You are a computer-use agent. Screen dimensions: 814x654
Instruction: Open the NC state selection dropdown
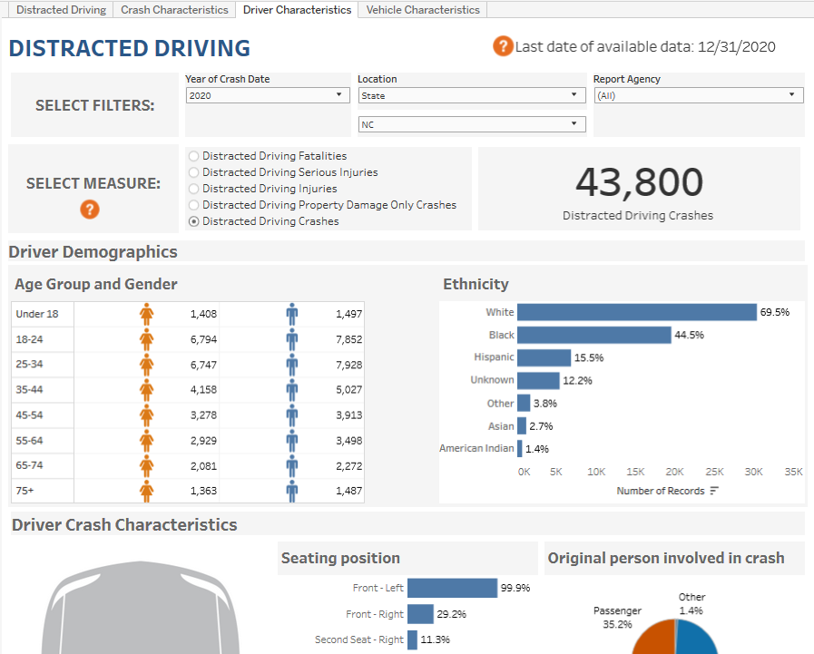coord(471,124)
